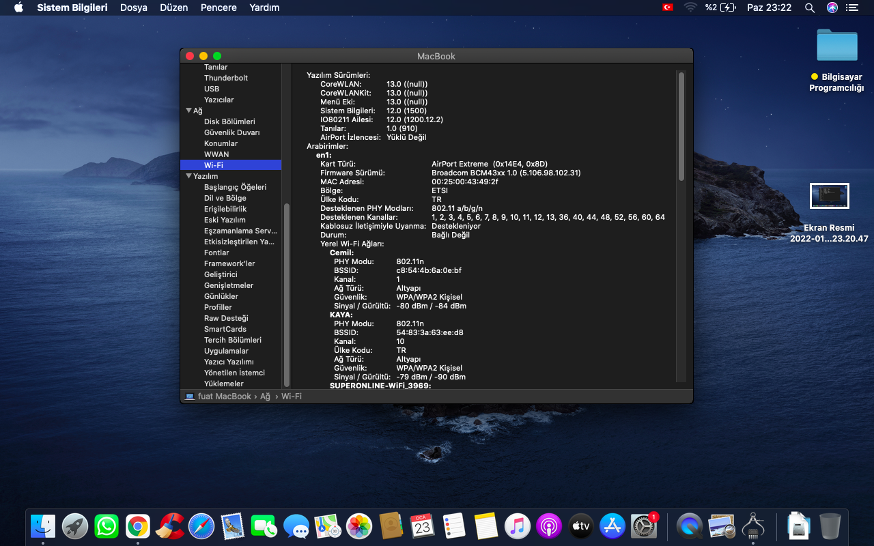This screenshot has width=874, height=546.
Task: Select Güvenlik Duvarı in the sidebar
Action: point(231,132)
